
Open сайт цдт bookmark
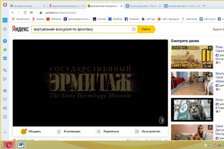coord(149,19)
